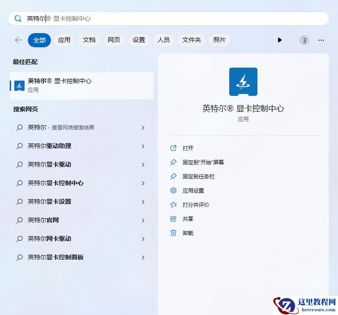This screenshot has height=315, width=338.
Task: Switch to the 文件夹 filter tab
Action: pyautogui.click(x=192, y=40)
